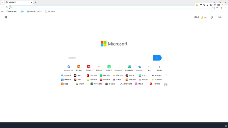
Task: Open the Following shortcut tile
Action: (x=139, y=68)
